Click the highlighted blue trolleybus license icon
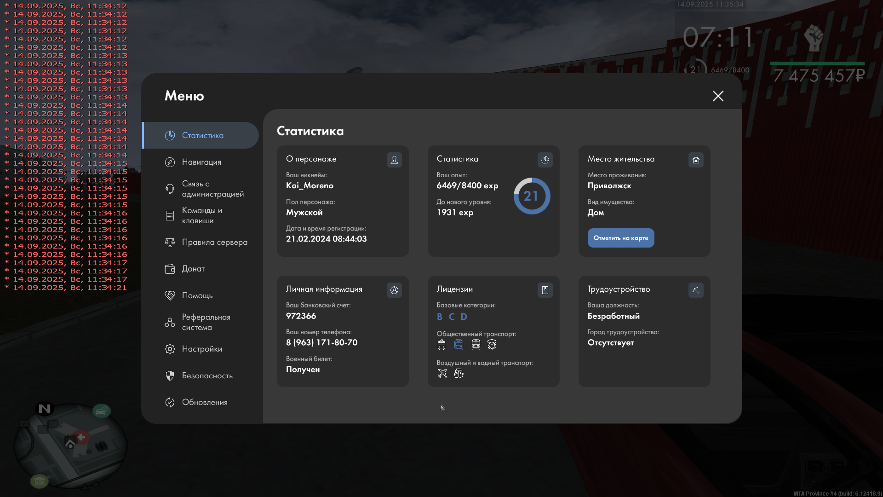 click(x=459, y=345)
